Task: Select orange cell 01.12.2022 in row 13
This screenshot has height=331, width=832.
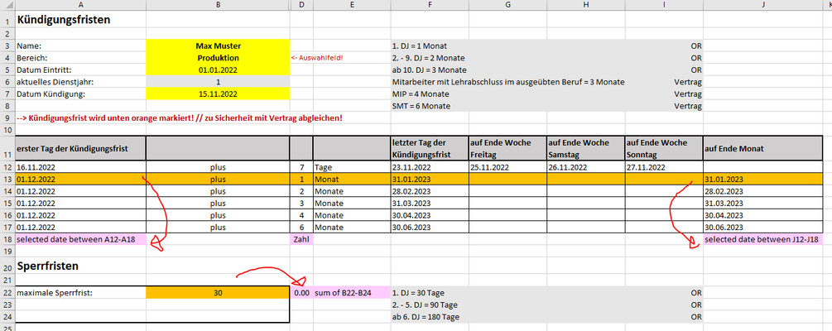Action: coord(80,179)
